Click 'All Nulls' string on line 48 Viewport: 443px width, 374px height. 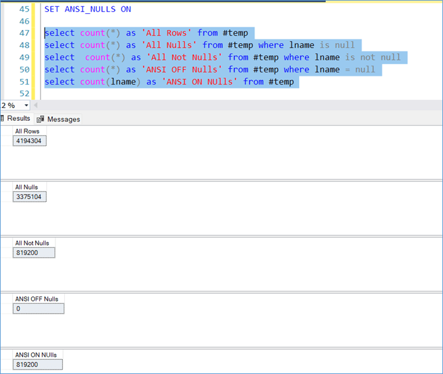point(169,45)
